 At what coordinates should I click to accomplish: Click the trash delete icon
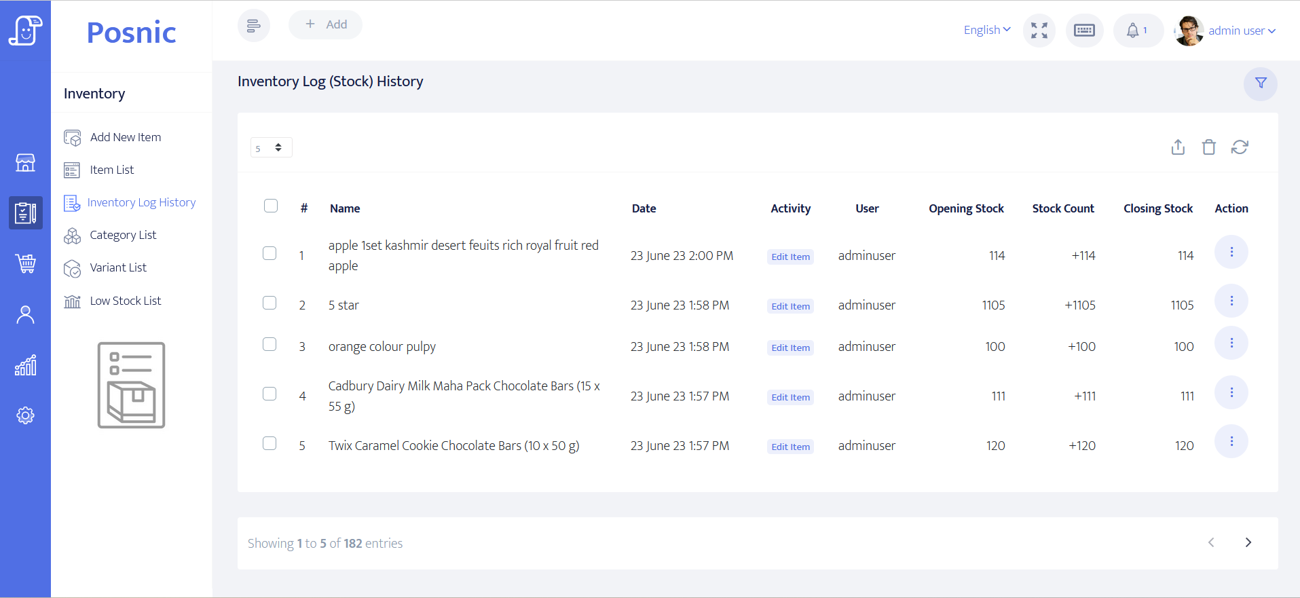pyautogui.click(x=1208, y=147)
